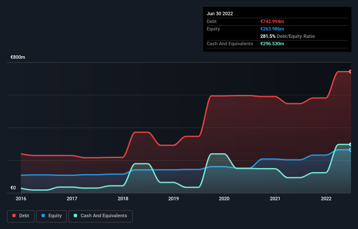This screenshot has width=358, height=229.
Task: Toggle the Debt legend button
Action: tap(21, 216)
